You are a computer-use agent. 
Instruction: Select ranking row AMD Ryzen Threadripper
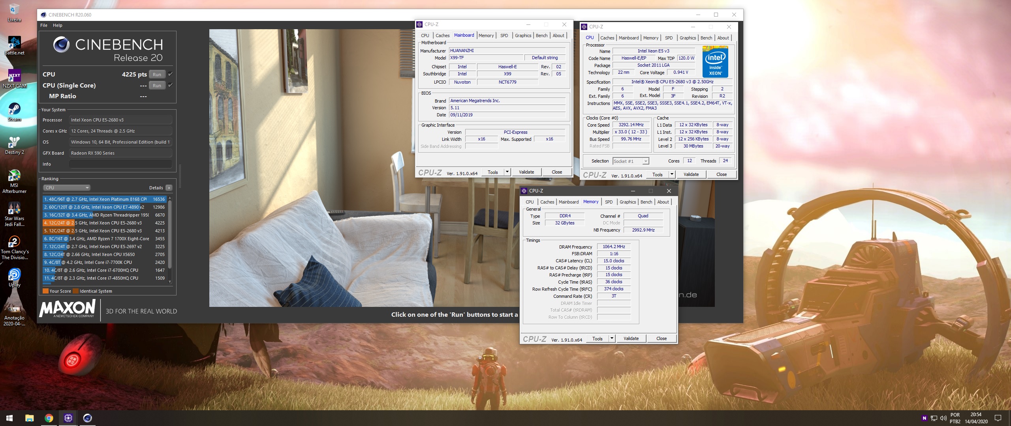coord(104,215)
